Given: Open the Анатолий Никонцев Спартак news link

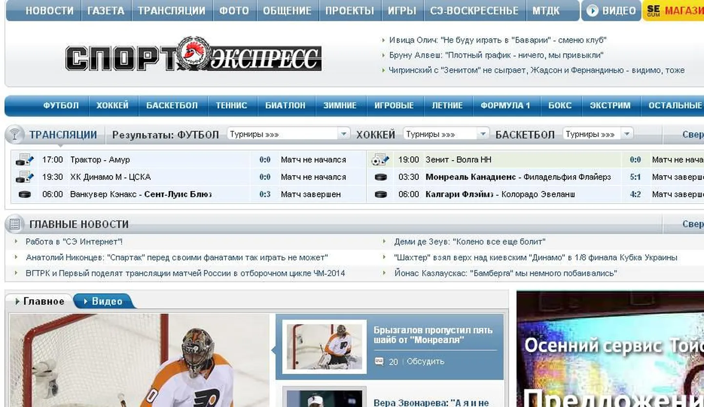Looking at the screenshot, I should pyautogui.click(x=177, y=257).
